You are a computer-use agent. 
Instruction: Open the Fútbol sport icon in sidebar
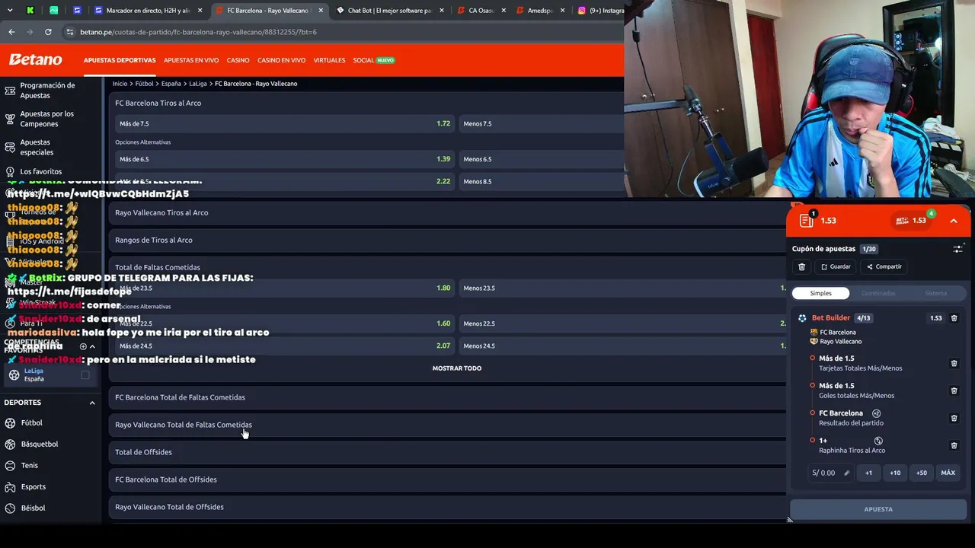[11, 423]
